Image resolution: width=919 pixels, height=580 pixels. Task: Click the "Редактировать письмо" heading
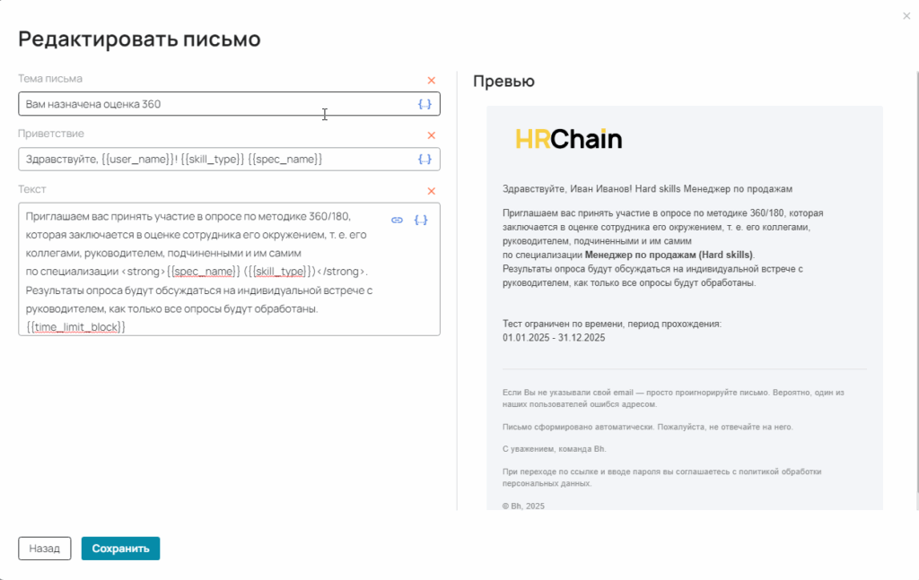tap(139, 39)
